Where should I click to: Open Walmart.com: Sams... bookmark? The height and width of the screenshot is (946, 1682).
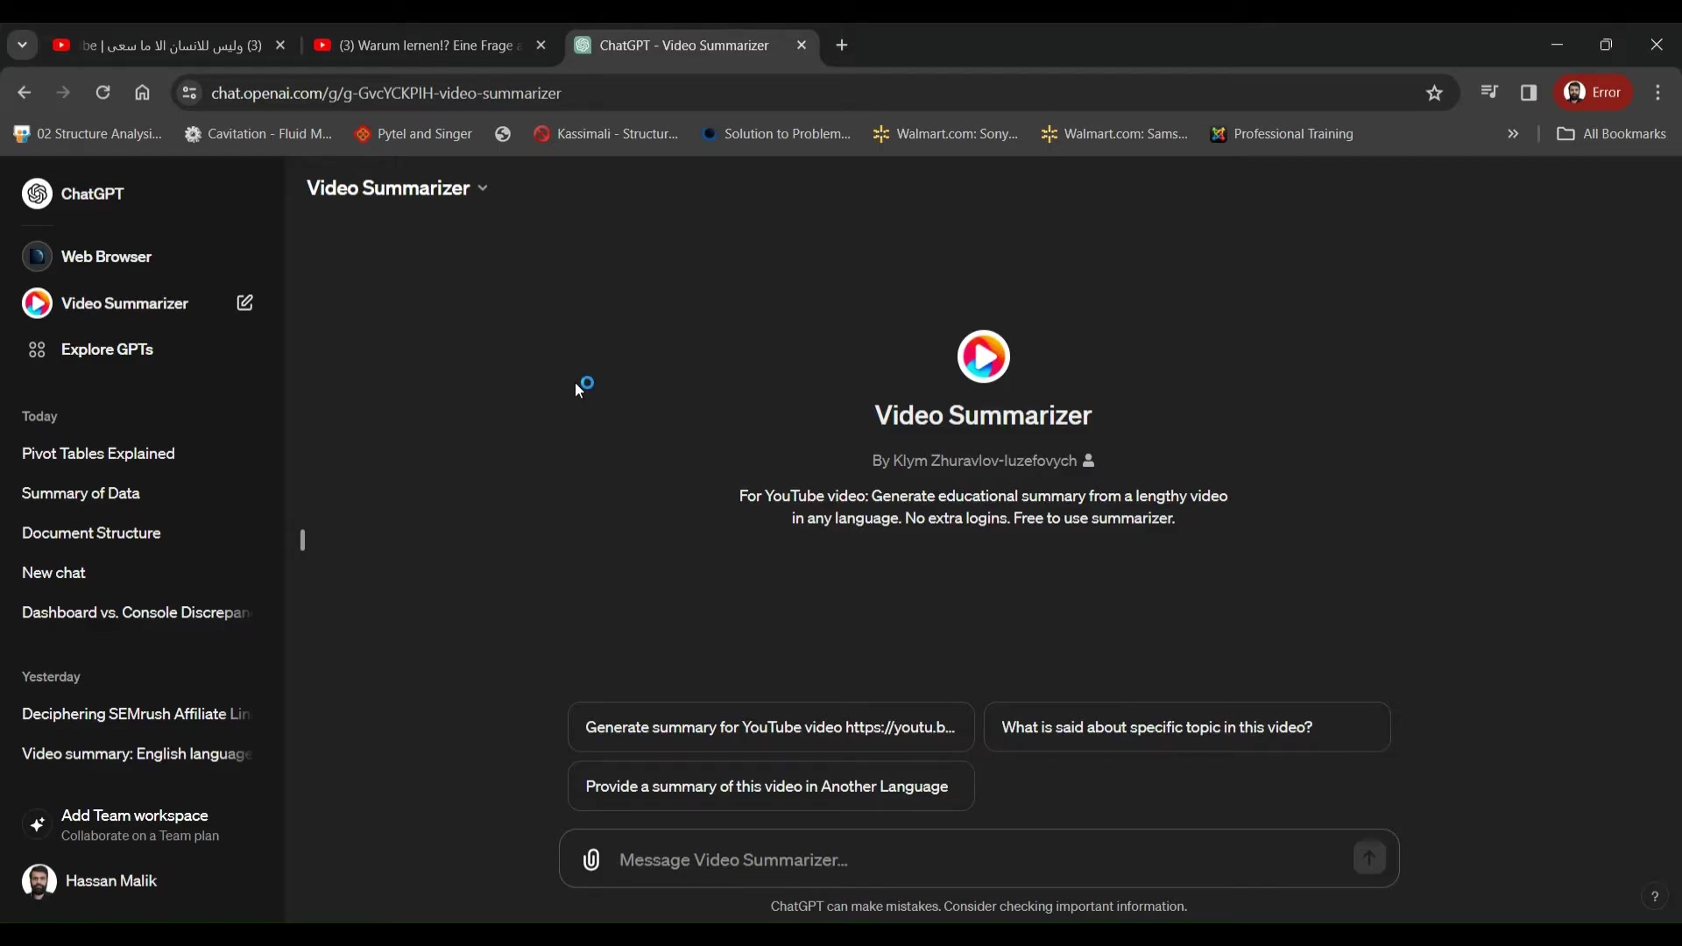click(1113, 134)
